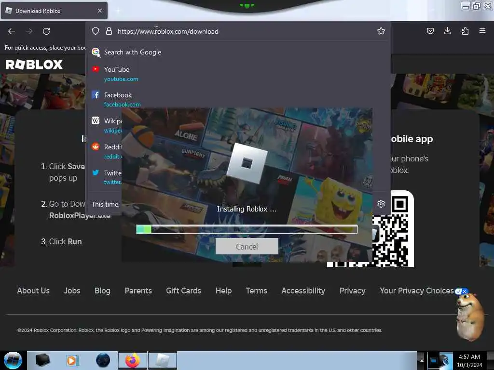Select the Download Roblox tab
This screenshot has height=370, width=494.
click(54, 11)
